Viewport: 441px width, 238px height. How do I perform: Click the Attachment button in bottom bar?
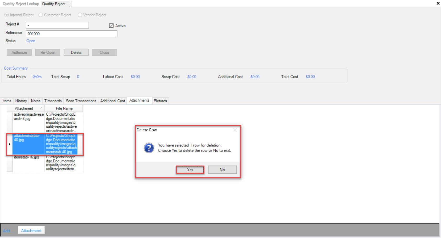pos(31,231)
